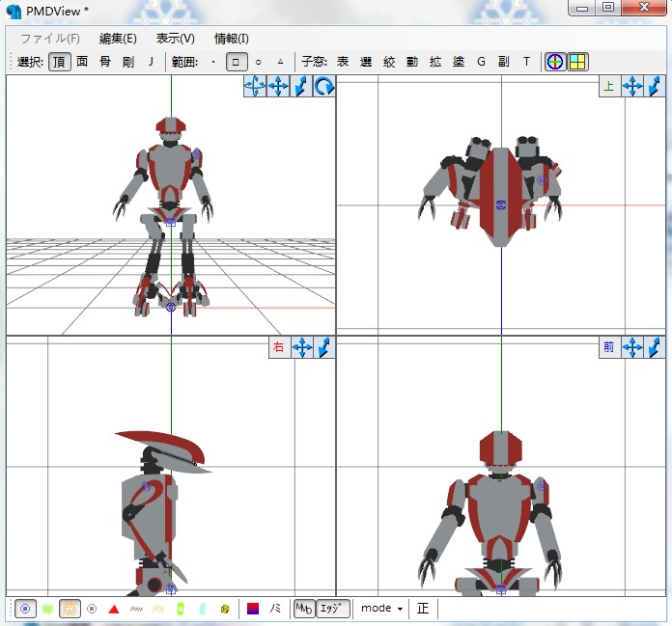The image size is (672, 626).
Task: Select the circle range mode
Action: point(259,62)
